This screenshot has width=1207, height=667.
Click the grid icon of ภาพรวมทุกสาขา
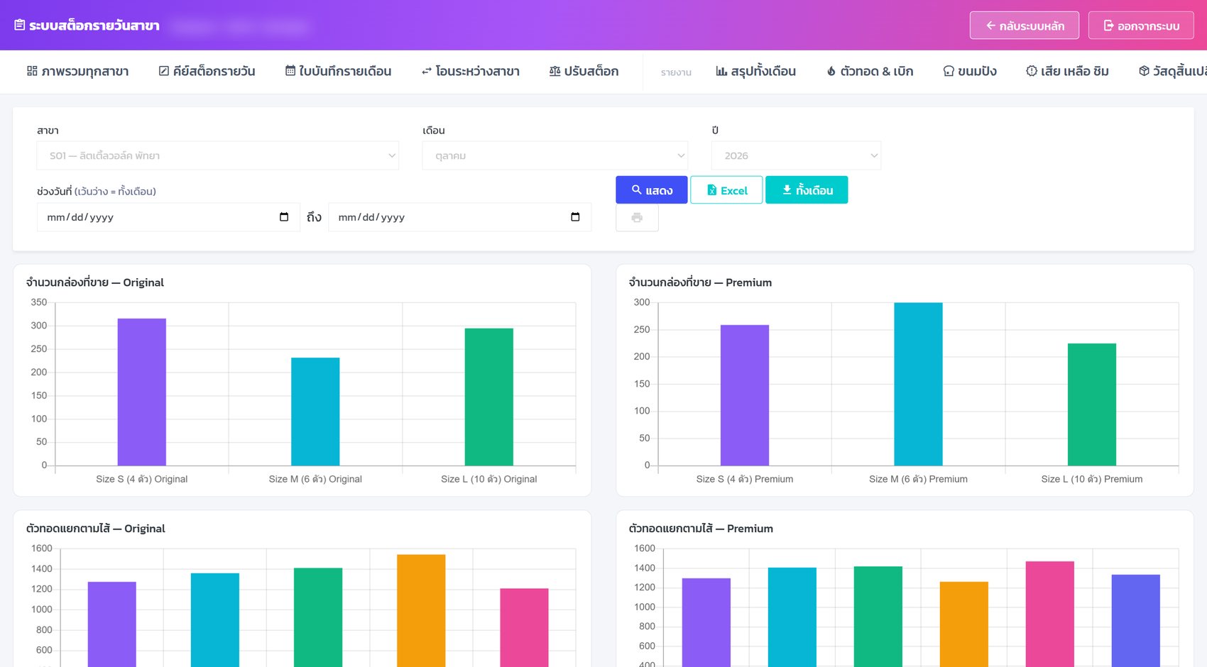coord(32,71)
